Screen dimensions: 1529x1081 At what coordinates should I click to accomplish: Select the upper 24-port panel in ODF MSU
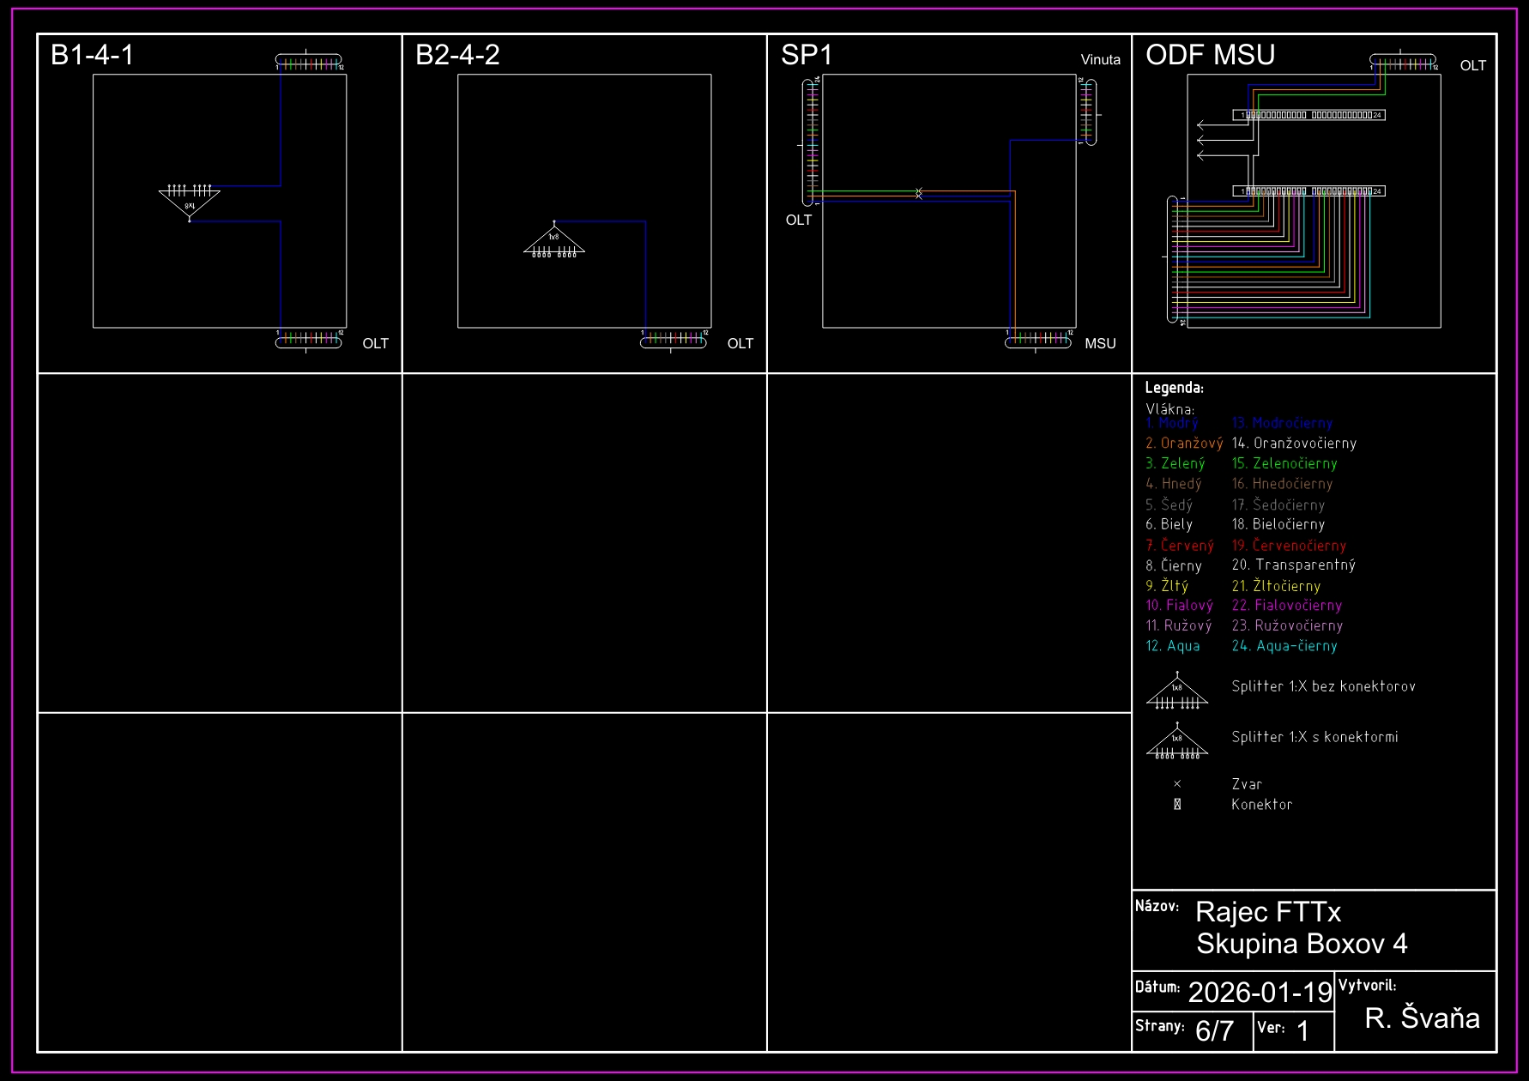click(x=1309, y=115)
